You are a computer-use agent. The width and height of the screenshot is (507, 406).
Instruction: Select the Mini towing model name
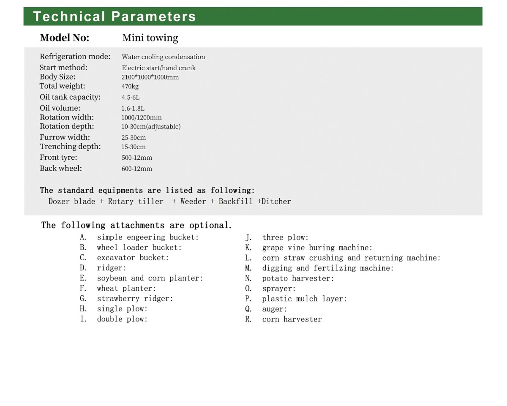point(150,38)
